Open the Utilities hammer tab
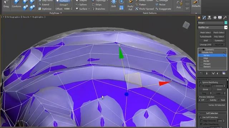This screenshot has height=128, width=229. point(225,18)
